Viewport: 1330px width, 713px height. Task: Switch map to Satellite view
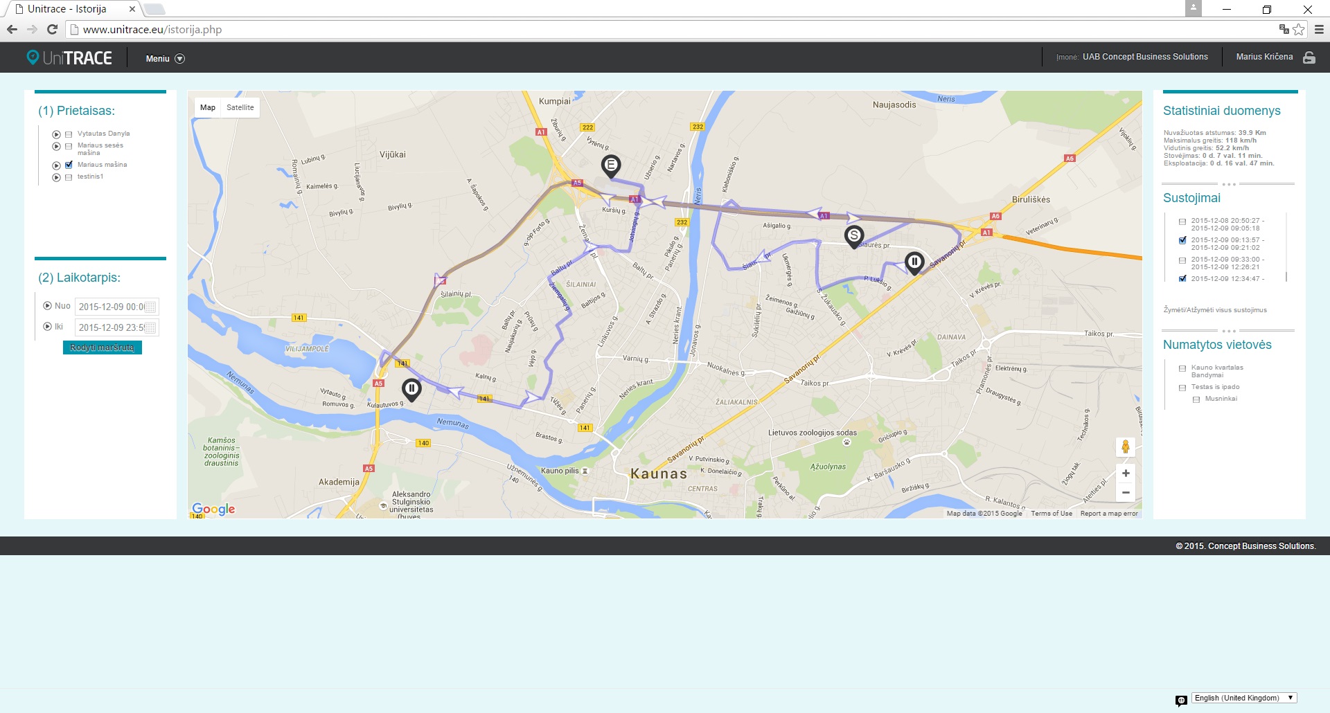(x=240, y=107)
